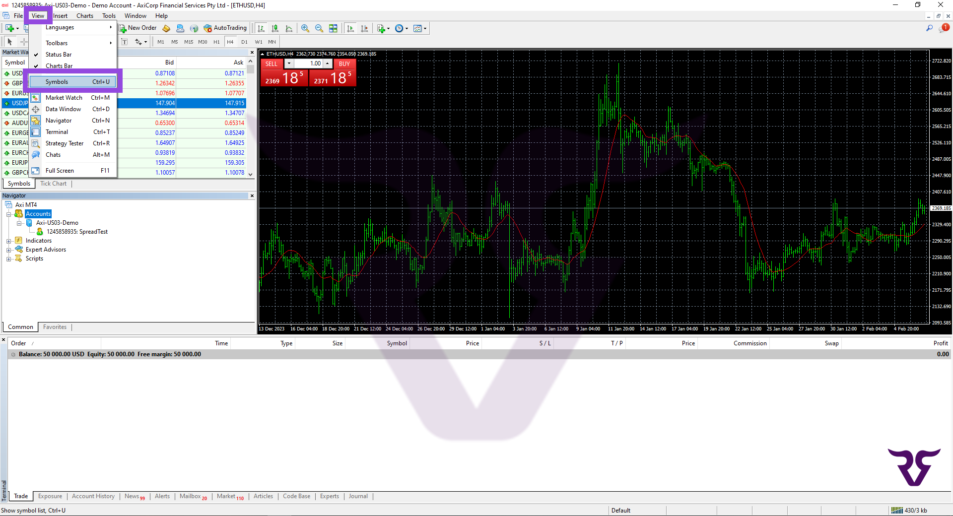
Task: Zoom out on the chart
Action: [x=319, y=28]
